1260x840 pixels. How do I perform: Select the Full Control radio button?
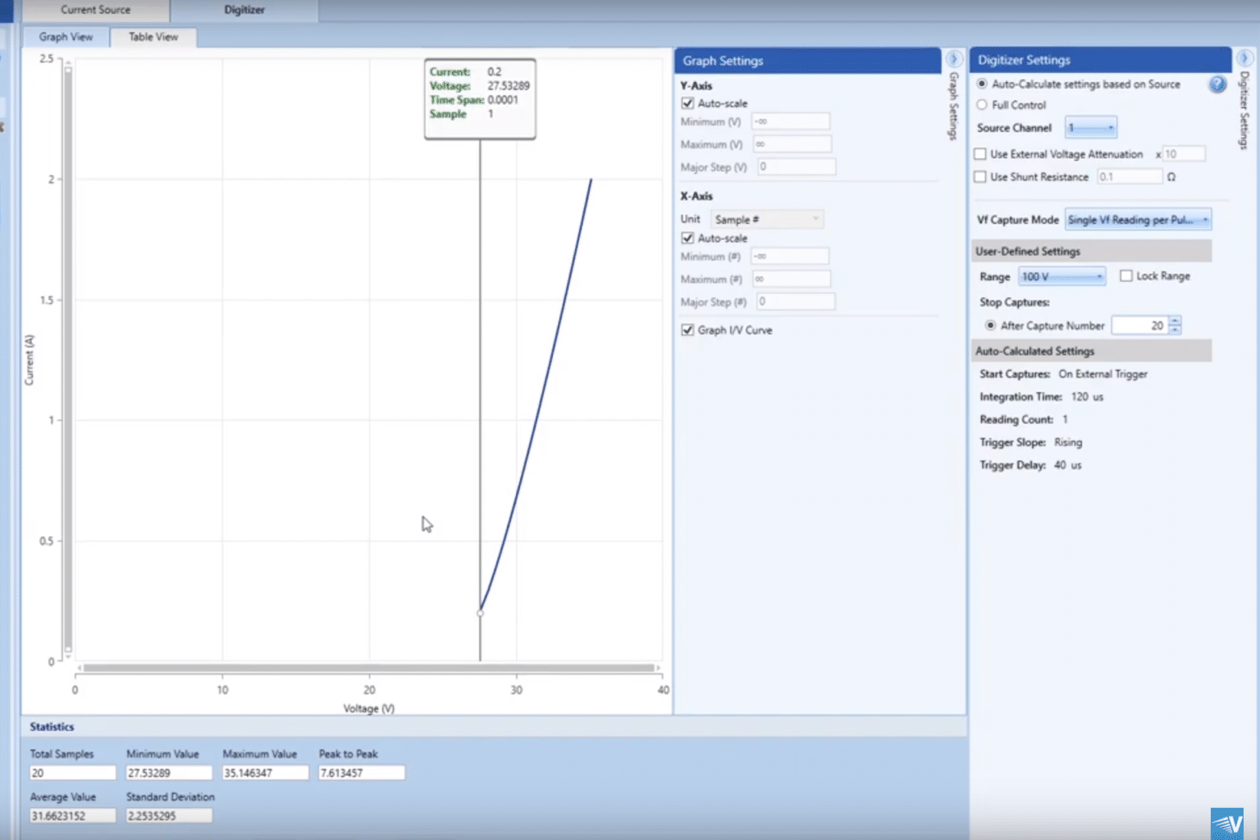coord(981,104)
